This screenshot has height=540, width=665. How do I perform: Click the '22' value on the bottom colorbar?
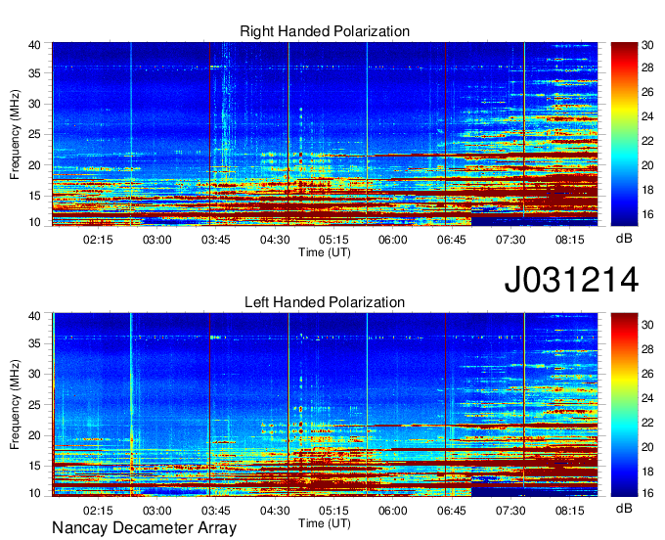pyautogui.click(x=647, y=423)
